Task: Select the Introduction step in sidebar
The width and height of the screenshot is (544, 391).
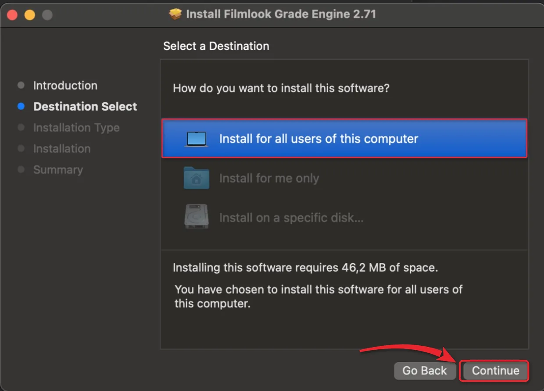Action: [x=65, y=86]
